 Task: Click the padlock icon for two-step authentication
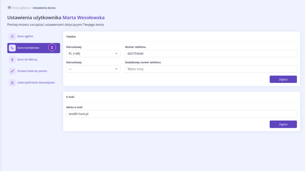(x=12, y=83)
